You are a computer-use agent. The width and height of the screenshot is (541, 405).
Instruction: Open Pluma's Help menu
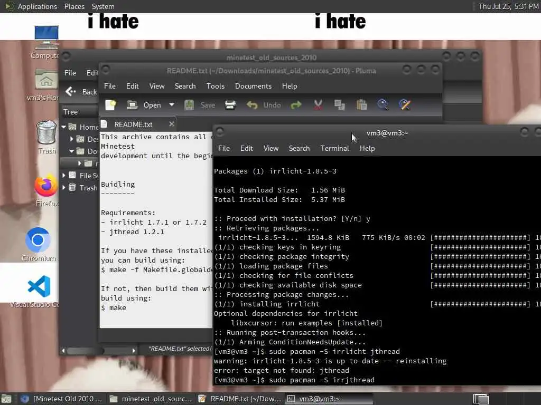pos(289,86)
